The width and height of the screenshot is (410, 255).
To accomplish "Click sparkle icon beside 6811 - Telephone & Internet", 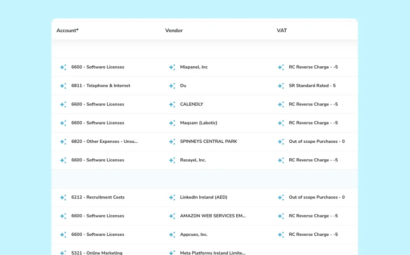I will tap(63, 85).
